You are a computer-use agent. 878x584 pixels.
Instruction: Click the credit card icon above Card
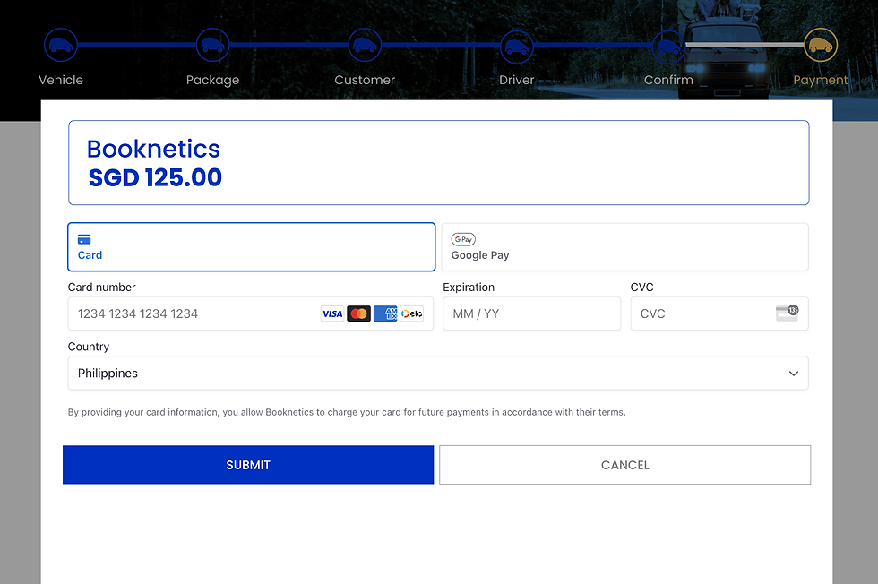84,240
